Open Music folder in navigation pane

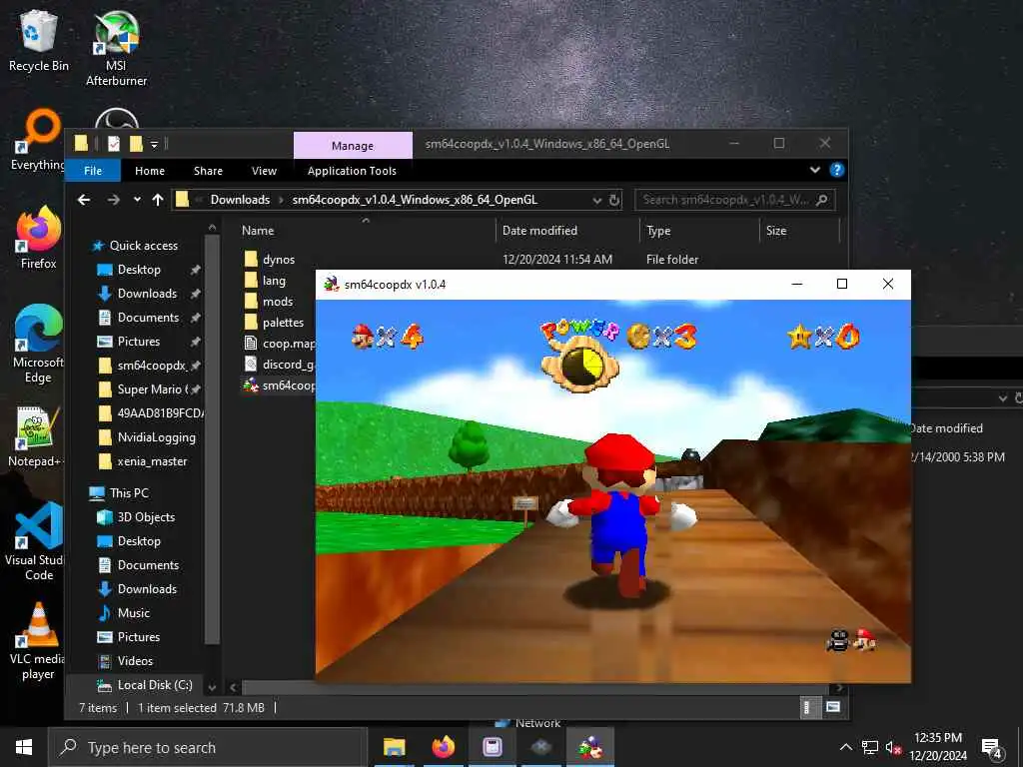coord(133,613)
